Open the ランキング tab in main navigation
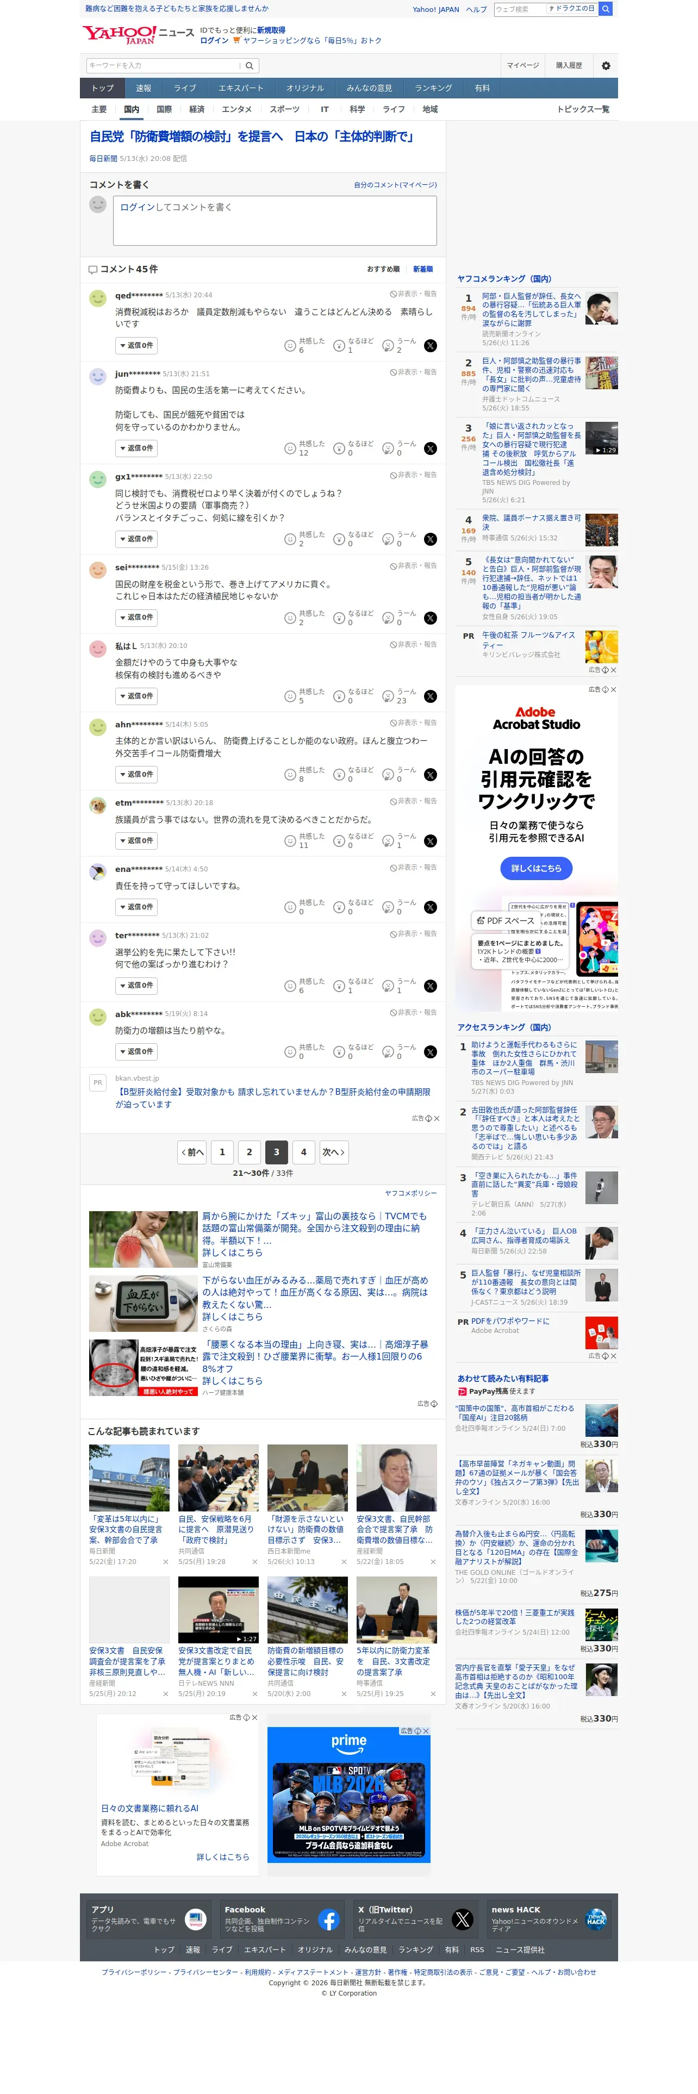Viewport: 698px width, 2094px height. (433, 88)
